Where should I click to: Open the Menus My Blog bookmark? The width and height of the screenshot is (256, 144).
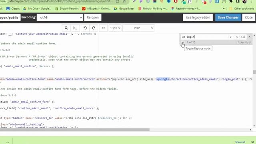point(153,8)
